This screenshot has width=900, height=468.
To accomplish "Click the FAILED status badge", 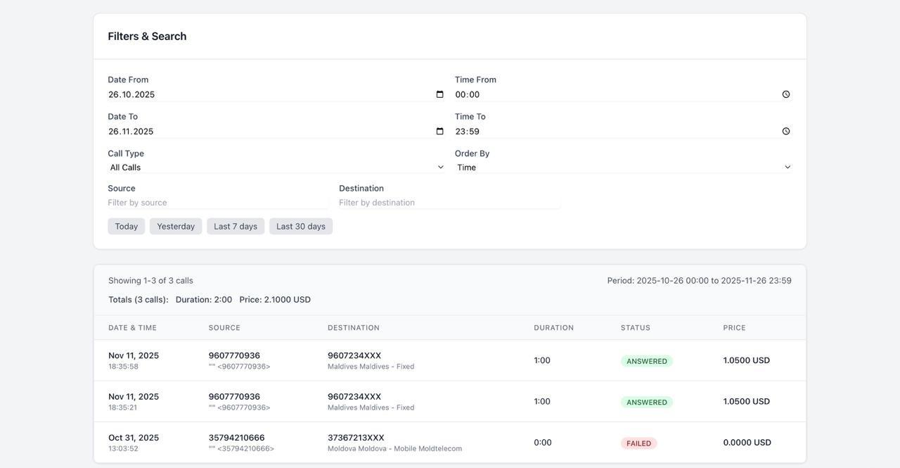I will point(638,443).
